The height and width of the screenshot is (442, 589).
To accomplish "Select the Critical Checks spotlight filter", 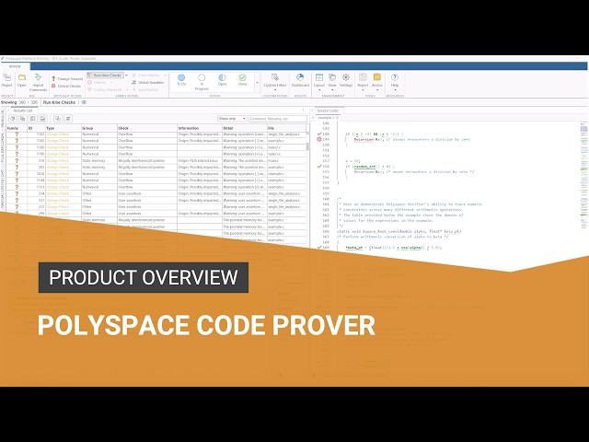I will click(x=66, y=86).
